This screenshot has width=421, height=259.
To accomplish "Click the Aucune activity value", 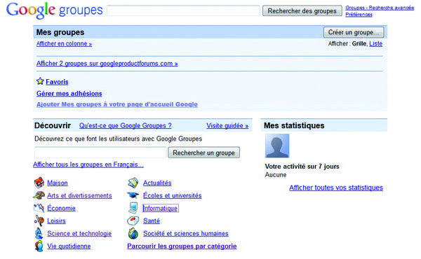I will coord(276,175).
